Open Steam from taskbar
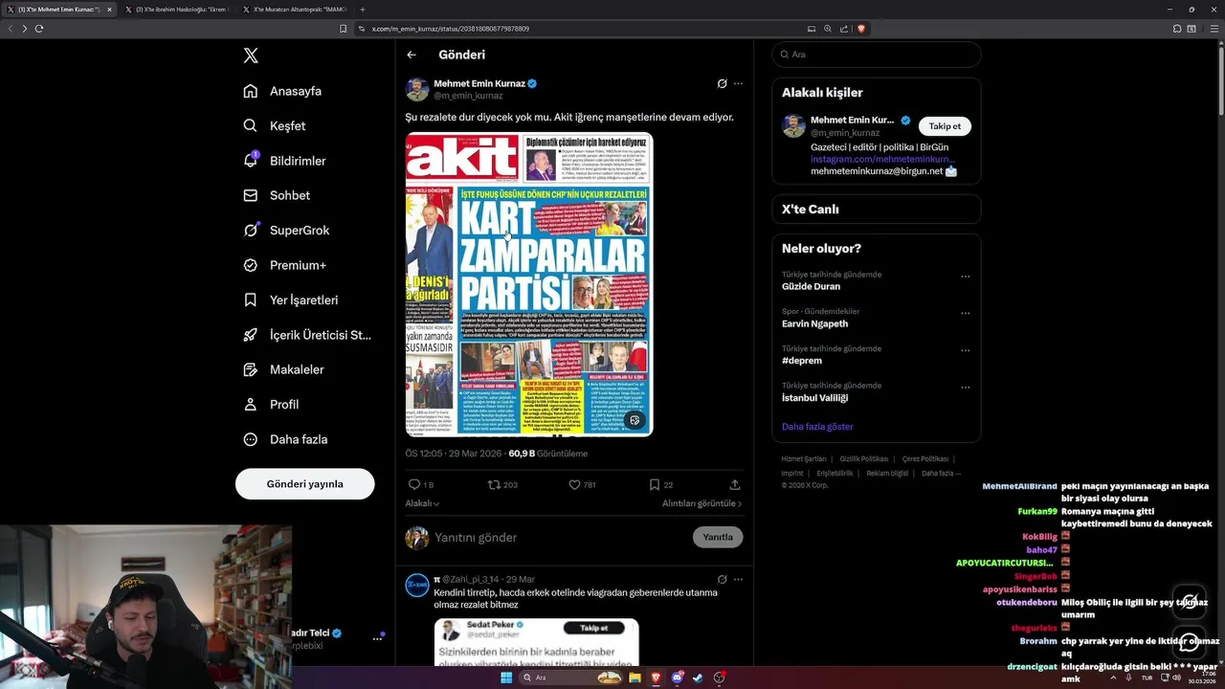The height and width of the screenshot is (689, 1225). [698, 678]
